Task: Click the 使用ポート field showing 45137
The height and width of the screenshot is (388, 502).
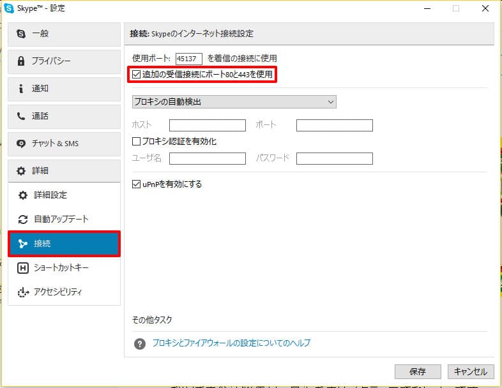Action: tap(189, 59)
